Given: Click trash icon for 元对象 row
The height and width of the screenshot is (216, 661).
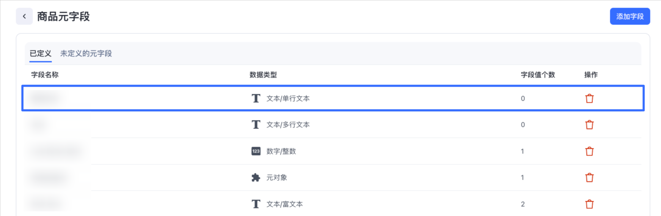Looking at the screenshot, I should (x=589, y=178).
